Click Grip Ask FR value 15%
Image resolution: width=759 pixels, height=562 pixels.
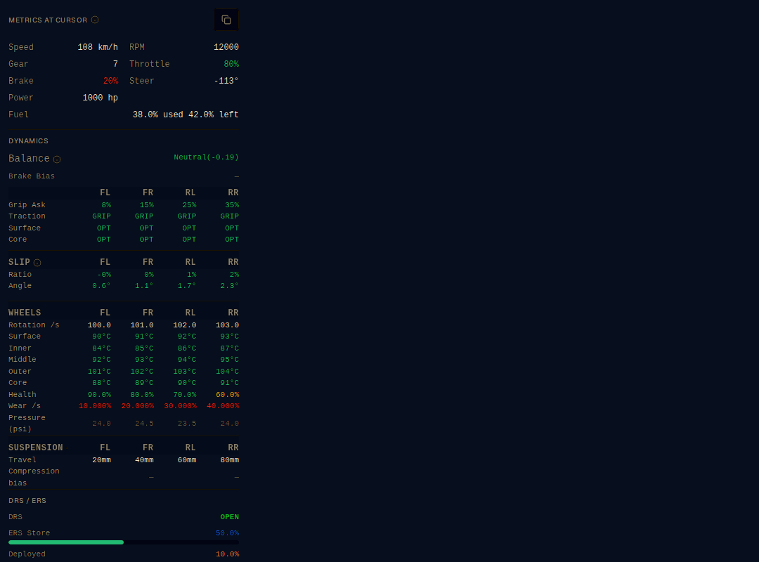point(146,205)
